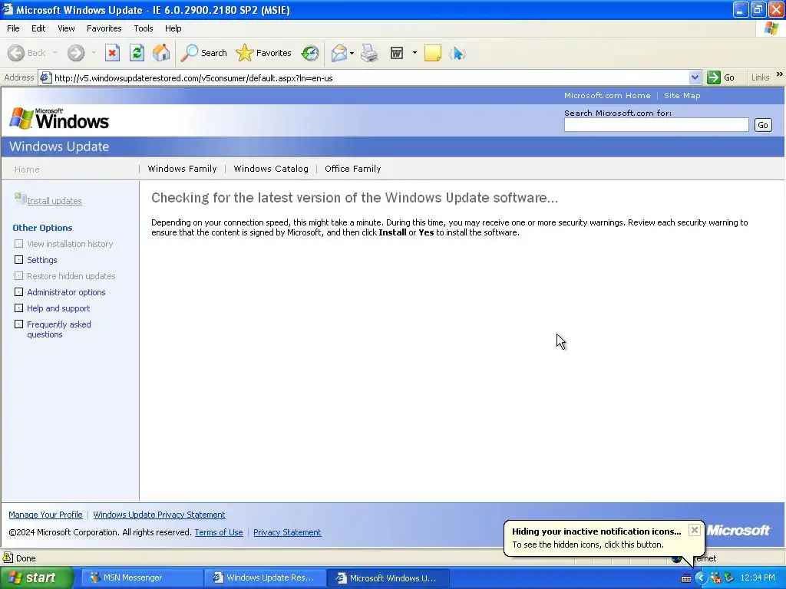Click the Go button beside Microsoft.com search

(763, 125)
